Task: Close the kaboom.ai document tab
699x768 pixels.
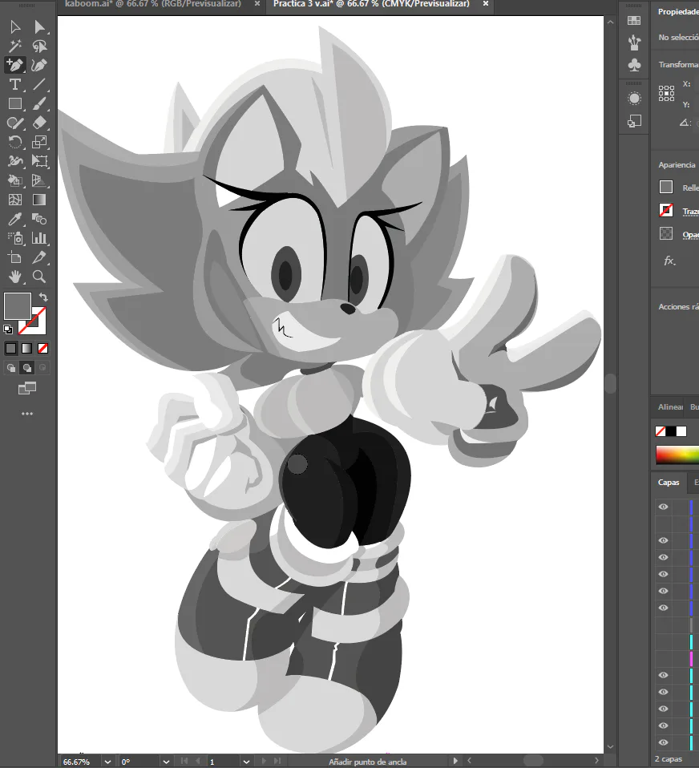Action: 257,4
